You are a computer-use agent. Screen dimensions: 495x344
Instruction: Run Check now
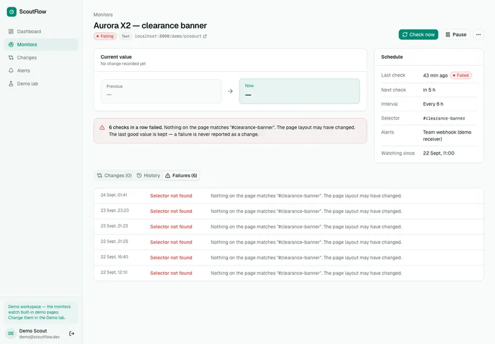pos(418,35)
